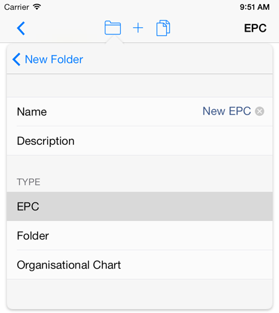Choose Folder as the type
The width and height of the screenshot is (279, 313).
click(x=140, y=236)
